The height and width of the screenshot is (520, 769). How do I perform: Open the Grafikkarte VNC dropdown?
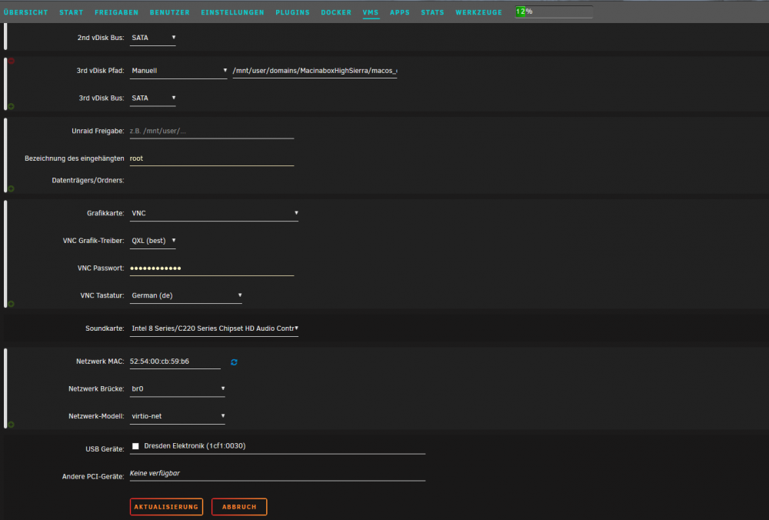pos(214,213)
